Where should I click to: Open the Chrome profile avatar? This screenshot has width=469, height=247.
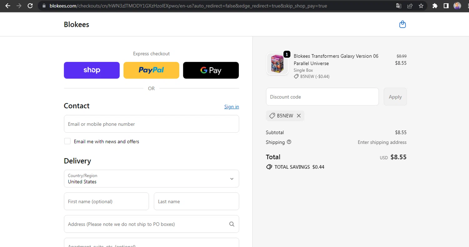tap(457, 6)
